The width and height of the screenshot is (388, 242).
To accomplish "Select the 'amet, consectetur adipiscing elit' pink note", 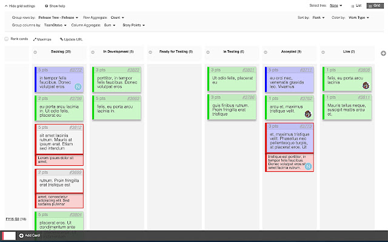I will (59, 200).
